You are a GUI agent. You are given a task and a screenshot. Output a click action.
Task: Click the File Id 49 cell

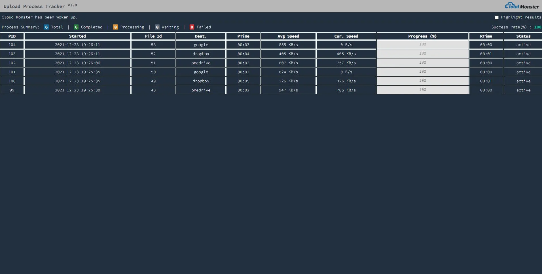(x=153, y=81)
